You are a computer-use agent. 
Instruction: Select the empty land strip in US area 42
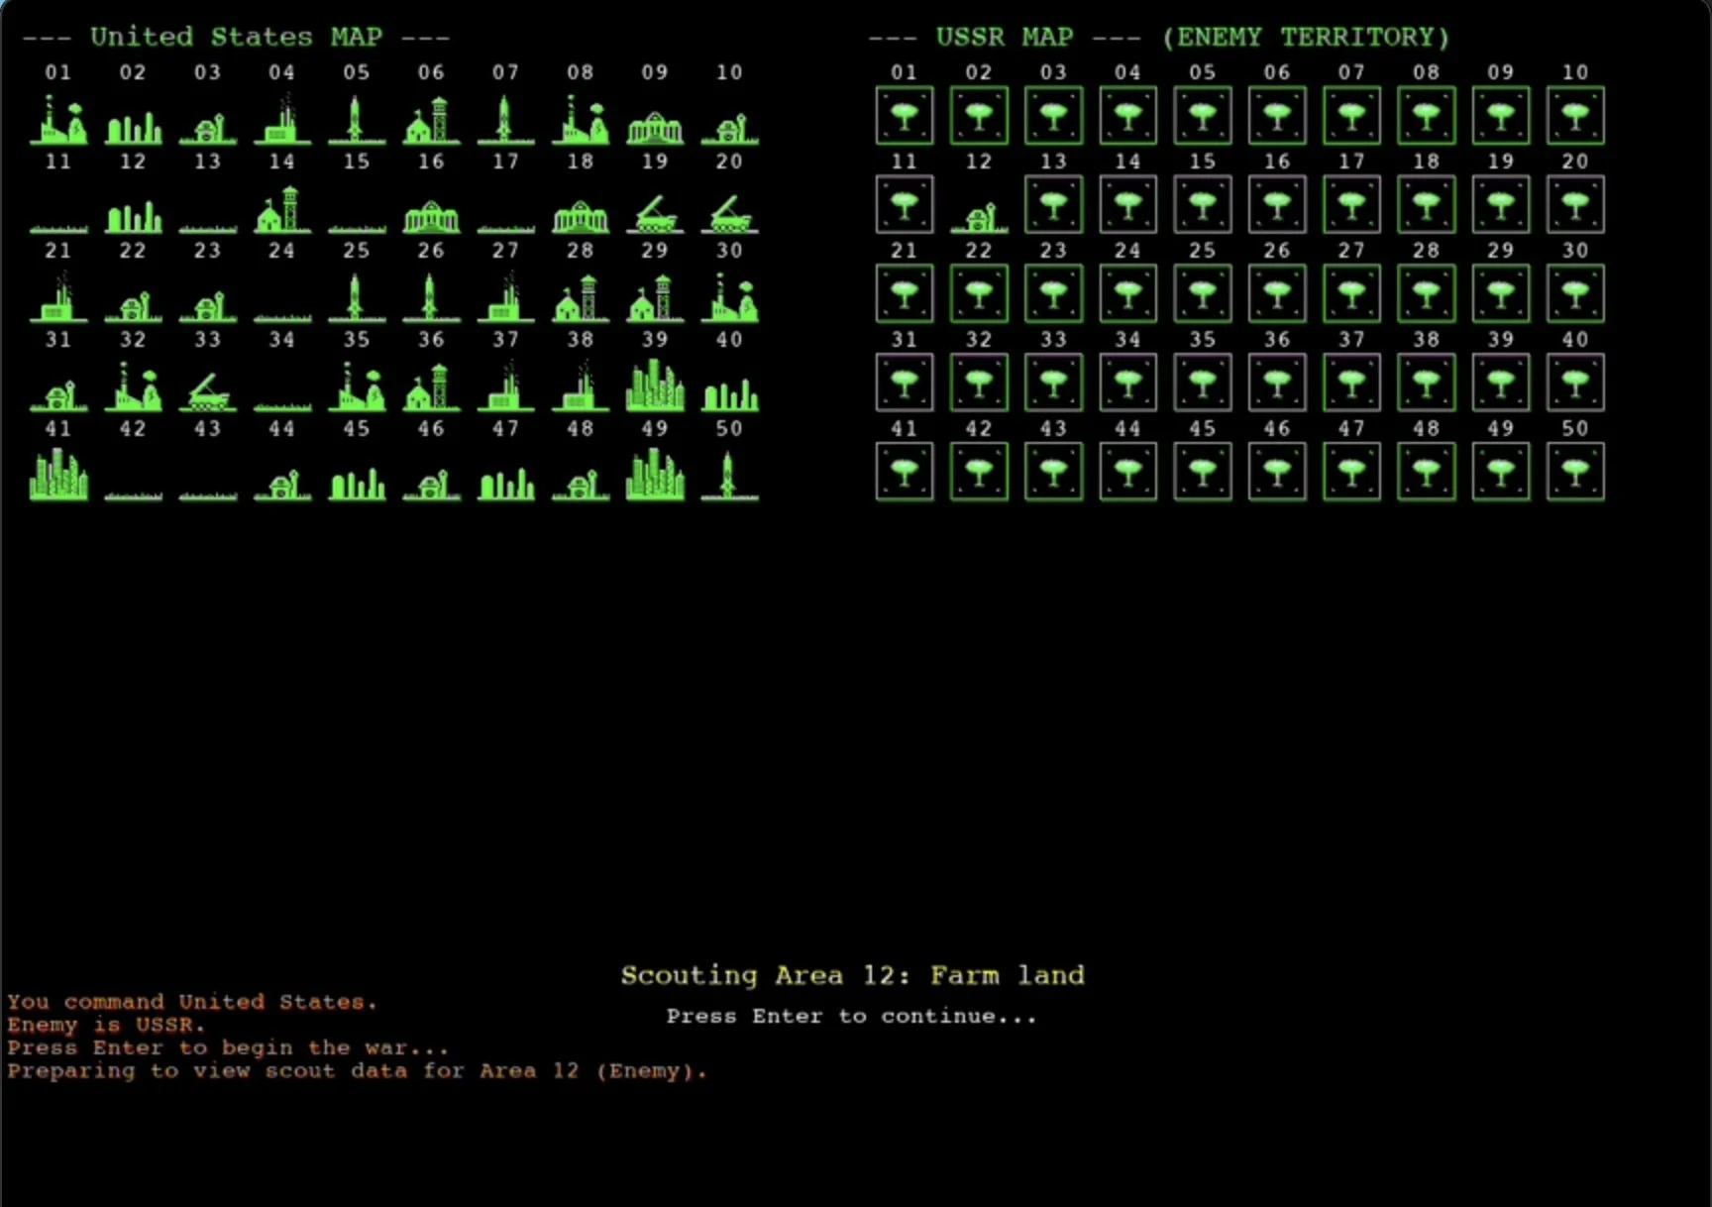point(133,496)
